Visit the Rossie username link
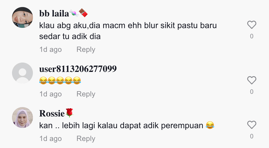 (x=52, y=113)
